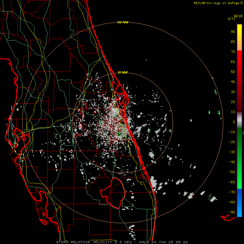Click the -10 scale label
244x244 pixels.
(232, 132)
